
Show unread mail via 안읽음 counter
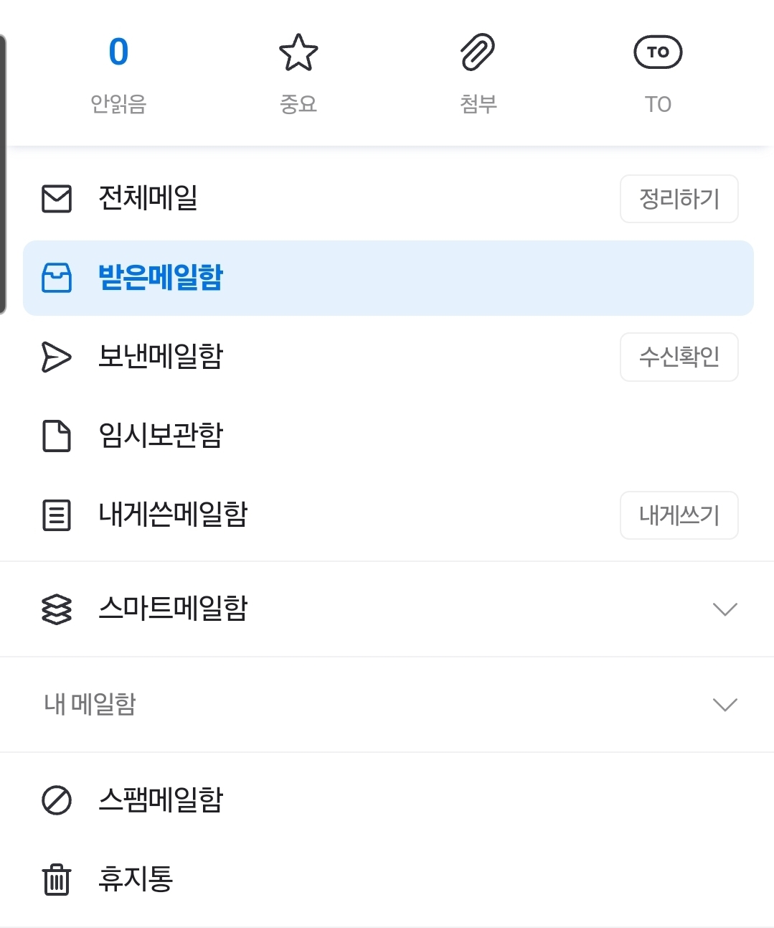(x=118, y=72)
